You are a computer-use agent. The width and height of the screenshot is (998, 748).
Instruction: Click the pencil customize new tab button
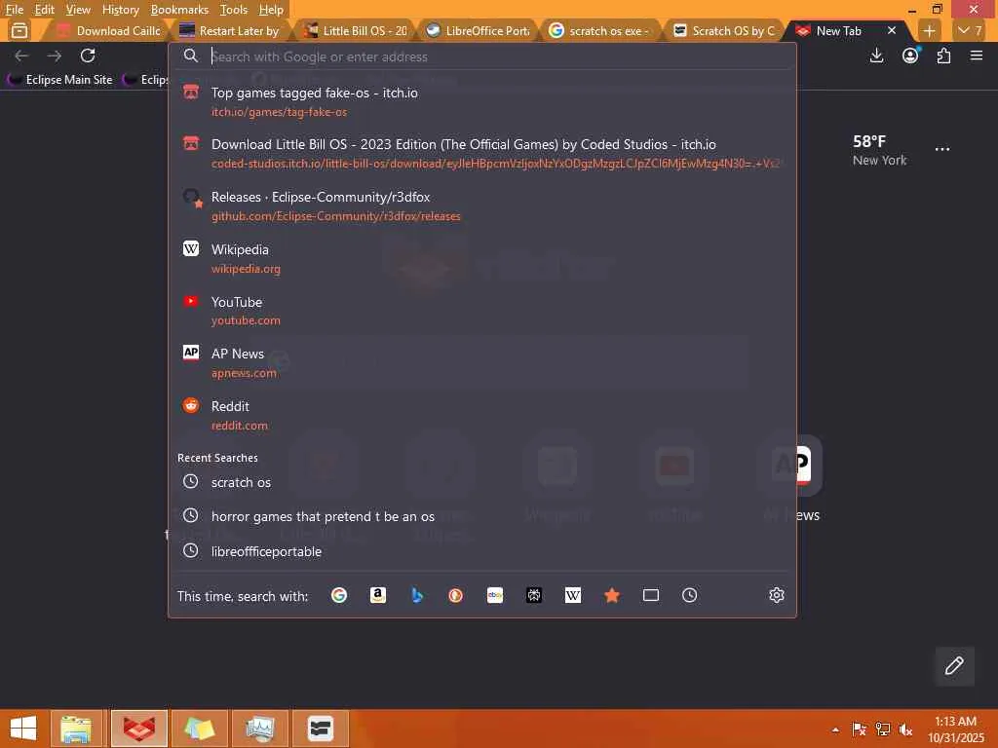click(x=954, y=666)
